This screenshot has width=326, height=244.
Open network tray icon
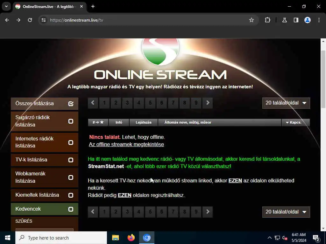click(277, 238)
